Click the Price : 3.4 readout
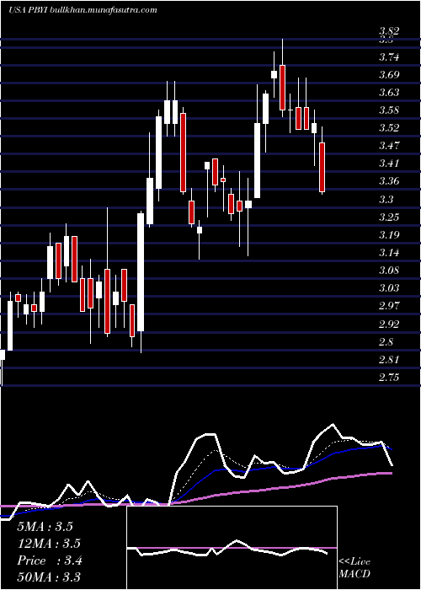This screenshot has width=421, height=590. 50,560
